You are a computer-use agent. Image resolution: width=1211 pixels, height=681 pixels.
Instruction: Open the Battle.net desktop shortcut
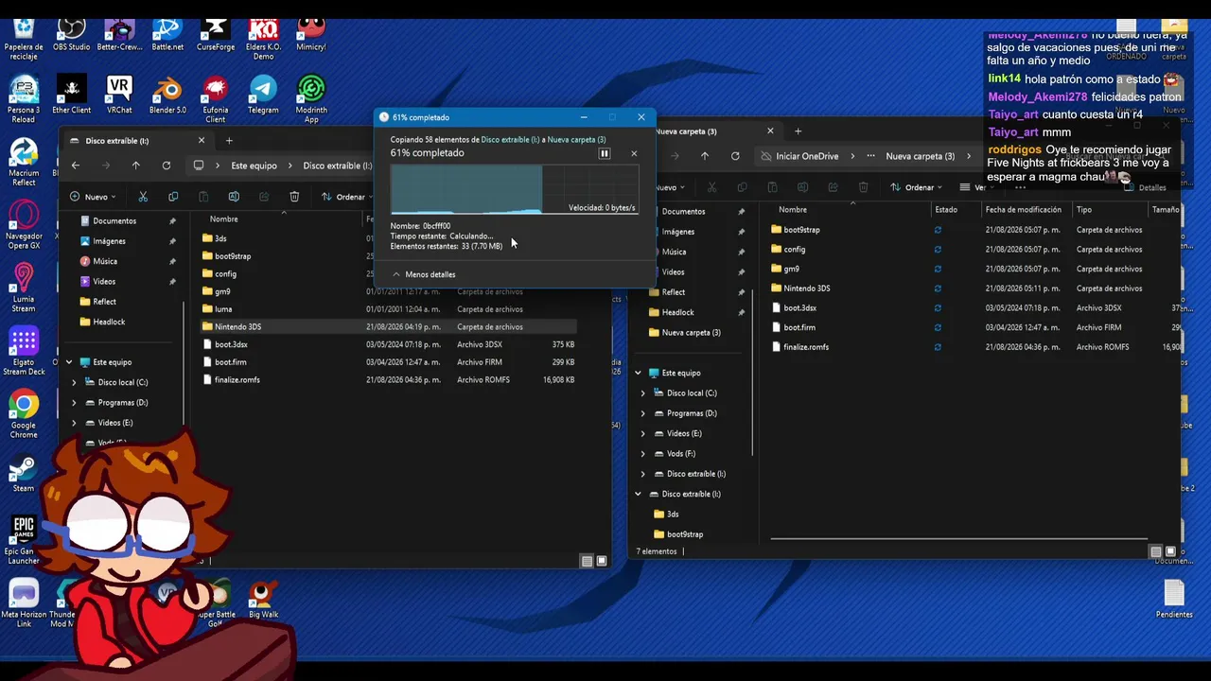167,34
